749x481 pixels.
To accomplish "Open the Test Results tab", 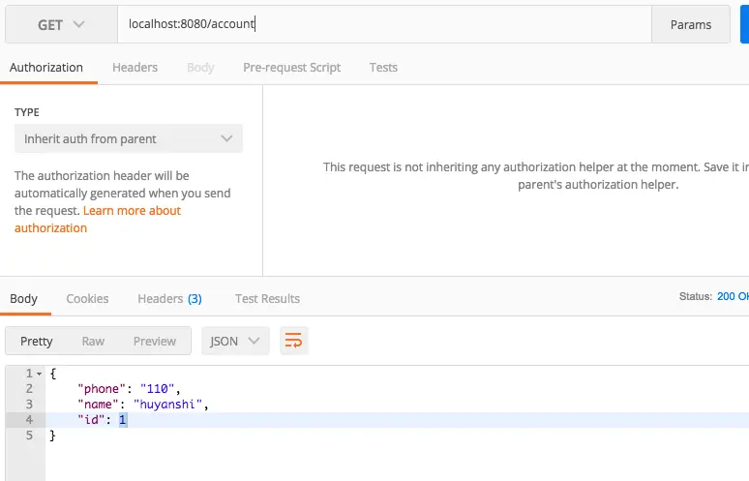I will (x=267, y=298).
